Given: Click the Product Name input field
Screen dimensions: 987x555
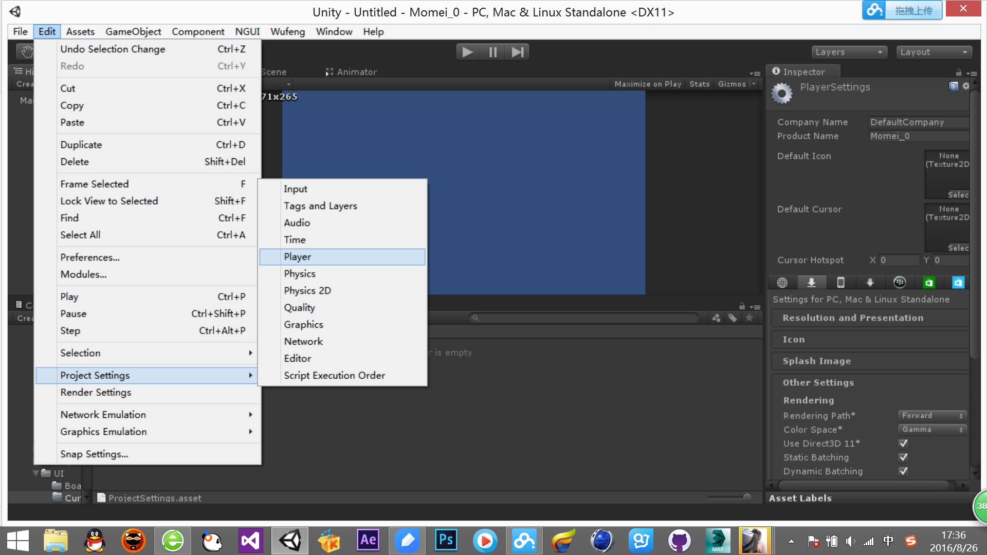Looking at the screenshot, I should (919, 136).
